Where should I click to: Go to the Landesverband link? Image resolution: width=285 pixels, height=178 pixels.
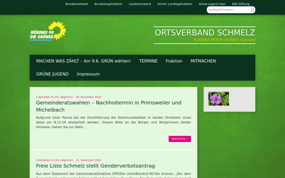pyautogui.click(x=140, y=4)
